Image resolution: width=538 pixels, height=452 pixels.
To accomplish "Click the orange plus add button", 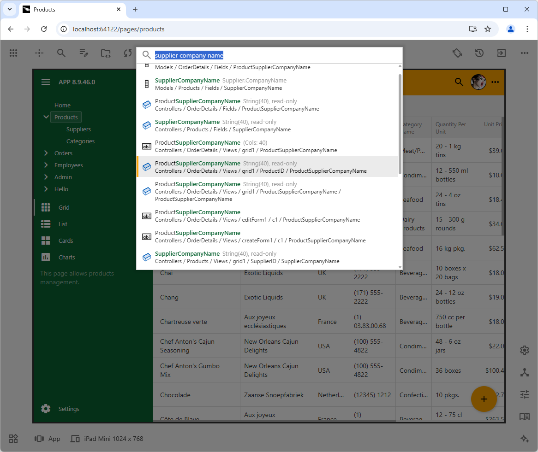I will click(x=484, y=399).
